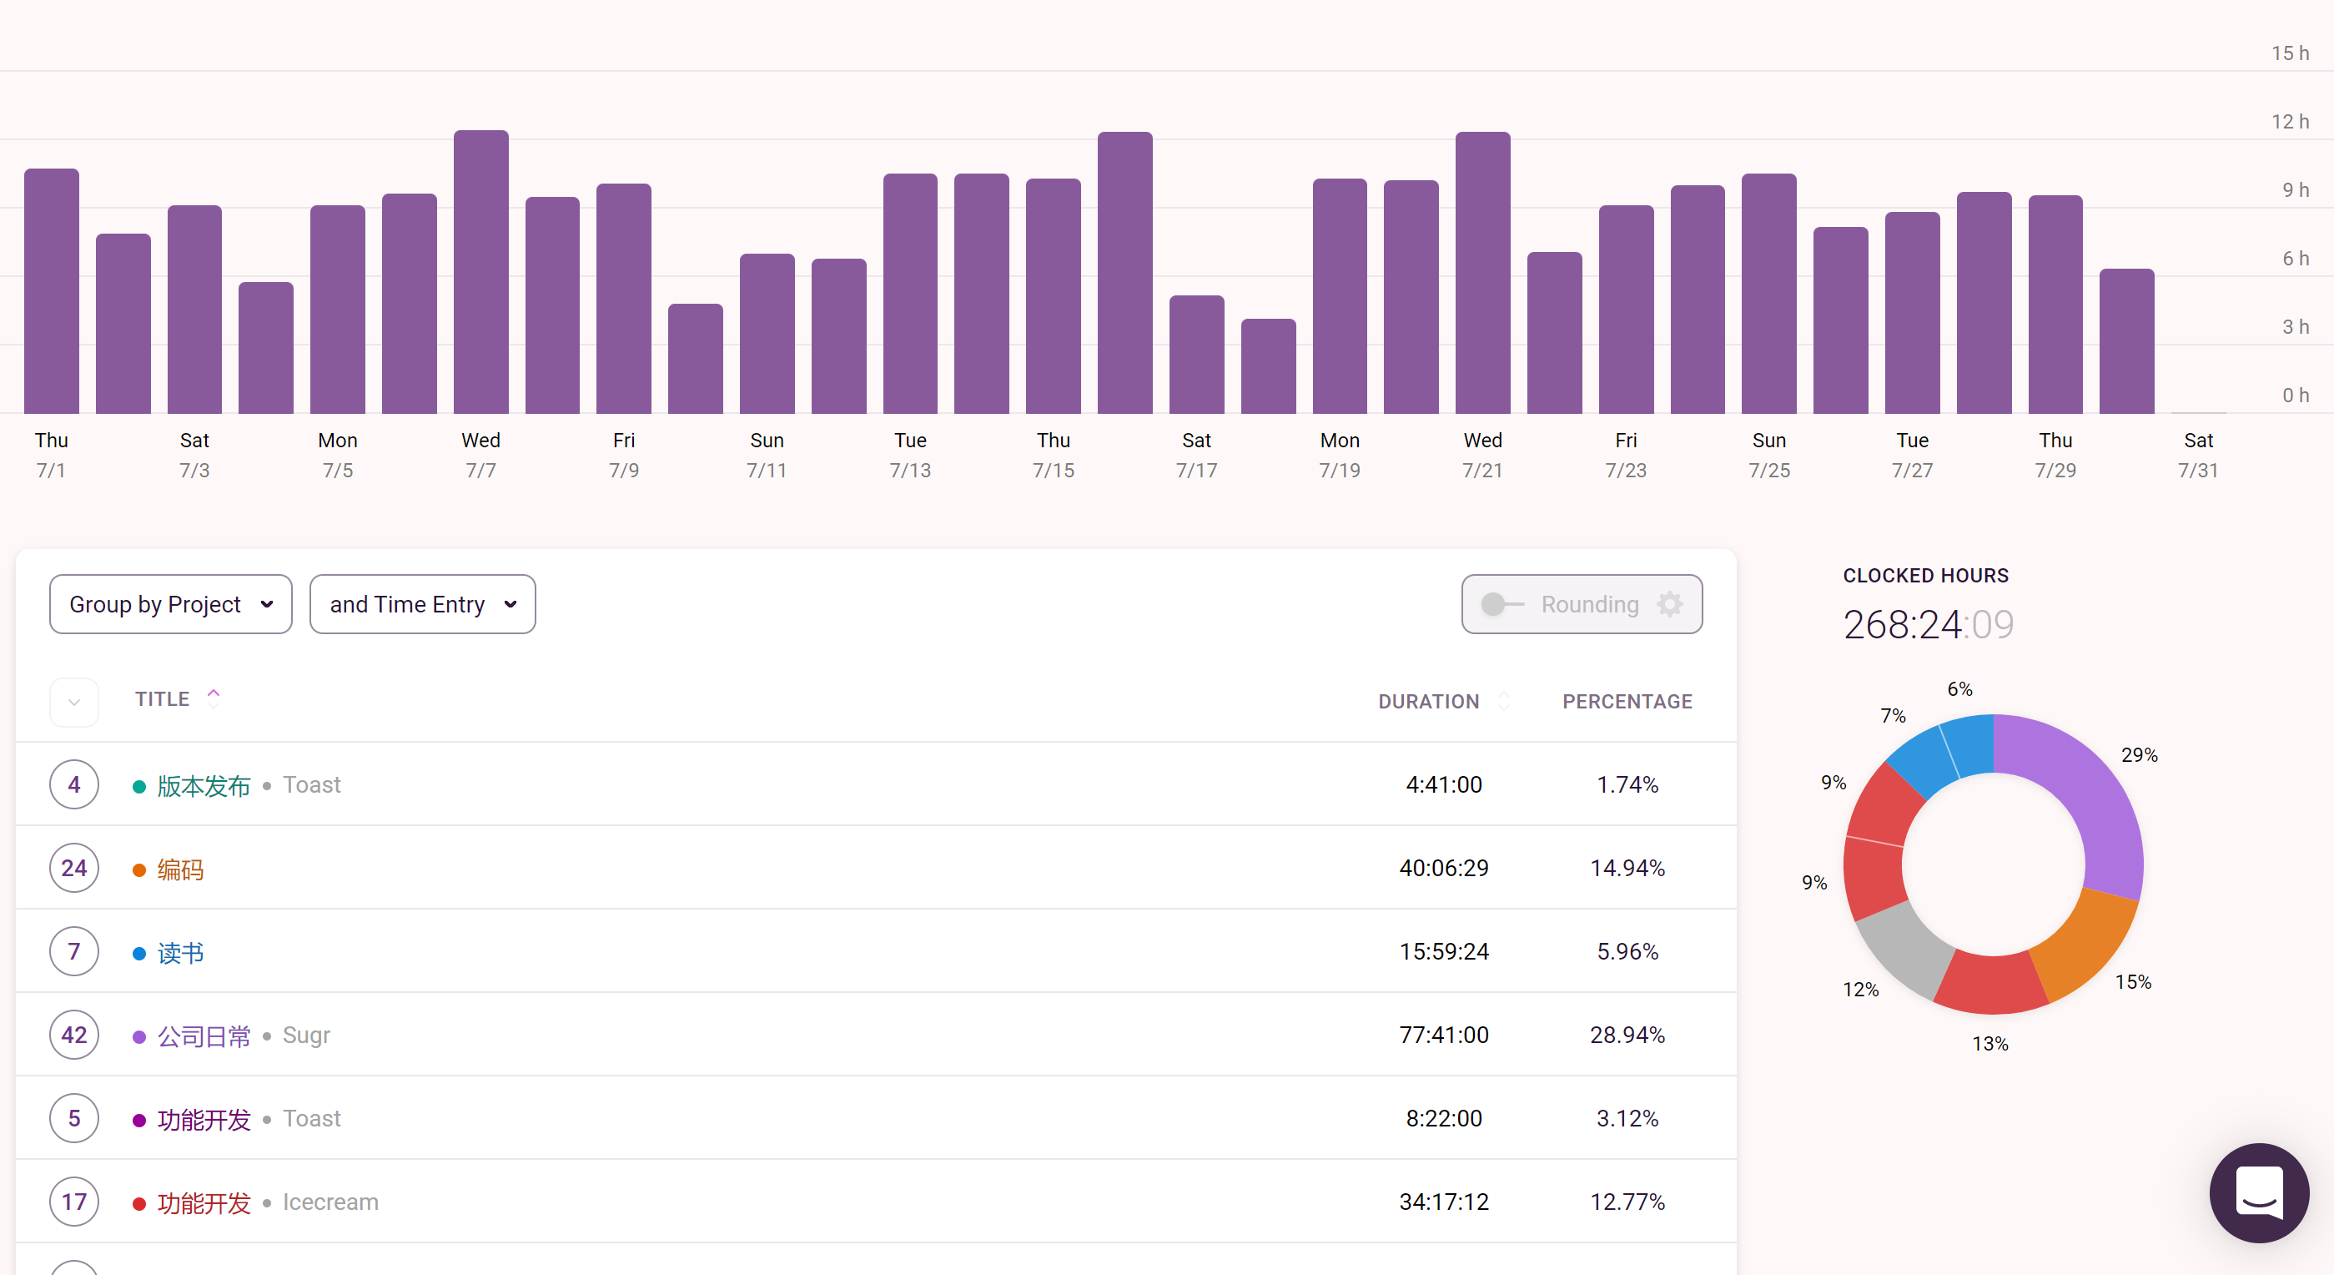Click the Wed 7/7 bar in chart
Viewport: 2334px width, 1275px height.
click(x=481, y=272)
